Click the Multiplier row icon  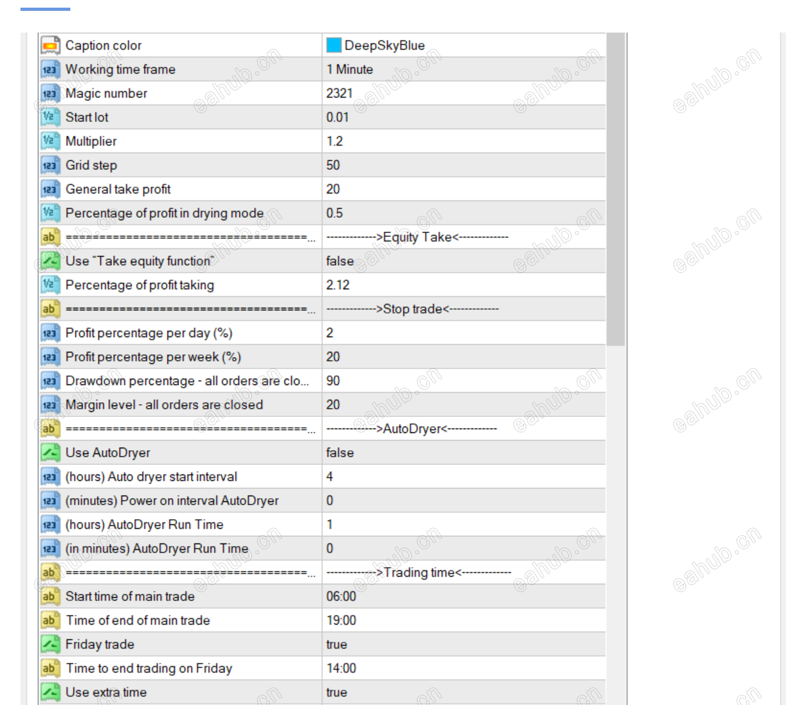[x=50, y=141]
